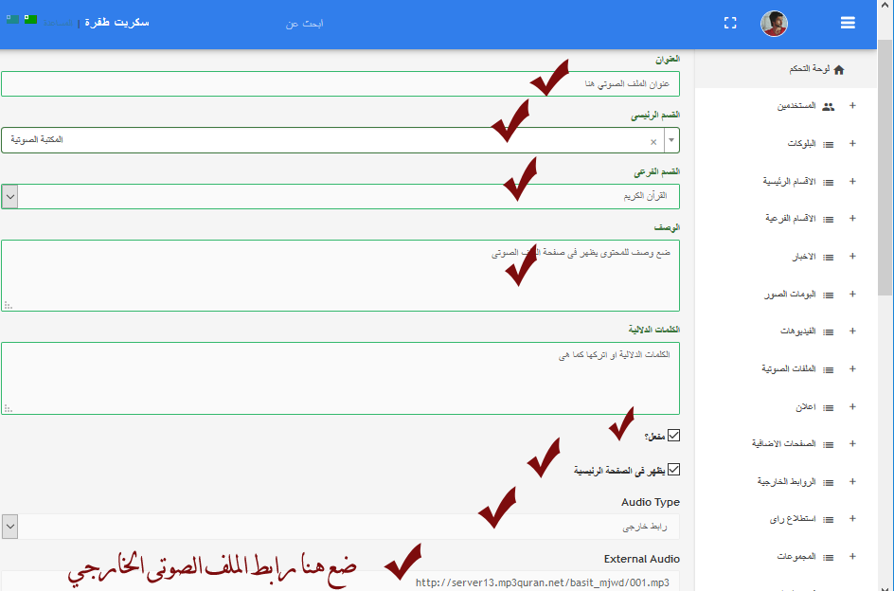Open the القسم الرئيسي dropdown arrow
The image size is (894, 591).
click(671, 140)
